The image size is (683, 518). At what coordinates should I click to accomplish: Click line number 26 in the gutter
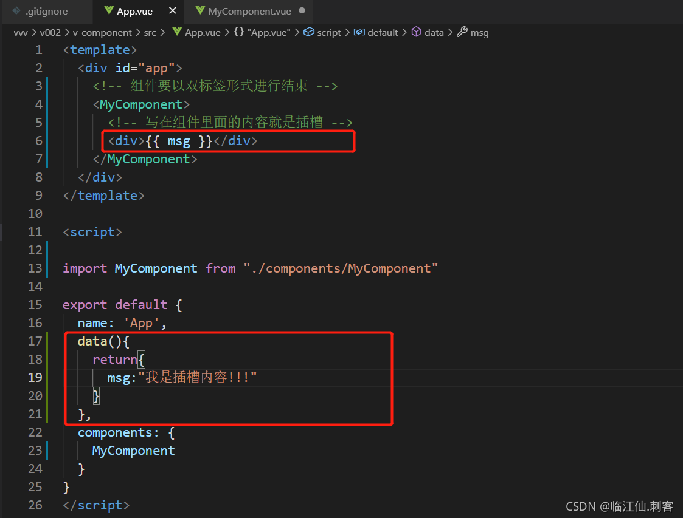[x=35, y=505]
